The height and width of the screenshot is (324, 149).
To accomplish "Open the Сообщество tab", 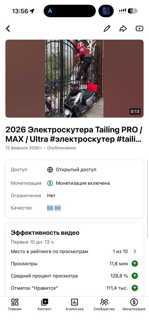I will pos(104,305).
